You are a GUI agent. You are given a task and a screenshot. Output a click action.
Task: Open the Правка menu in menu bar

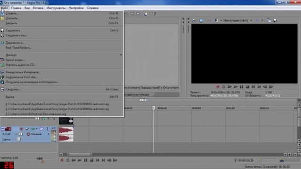pos(16,8)
